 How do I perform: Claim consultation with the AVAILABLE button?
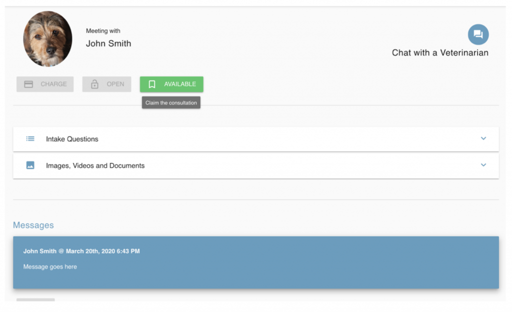[x=172, y=84]
